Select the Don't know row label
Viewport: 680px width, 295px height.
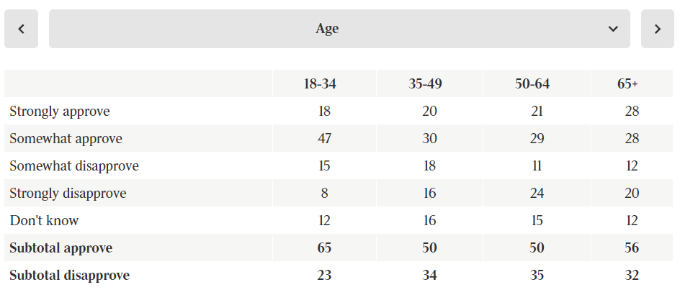[x=44, y=221]
